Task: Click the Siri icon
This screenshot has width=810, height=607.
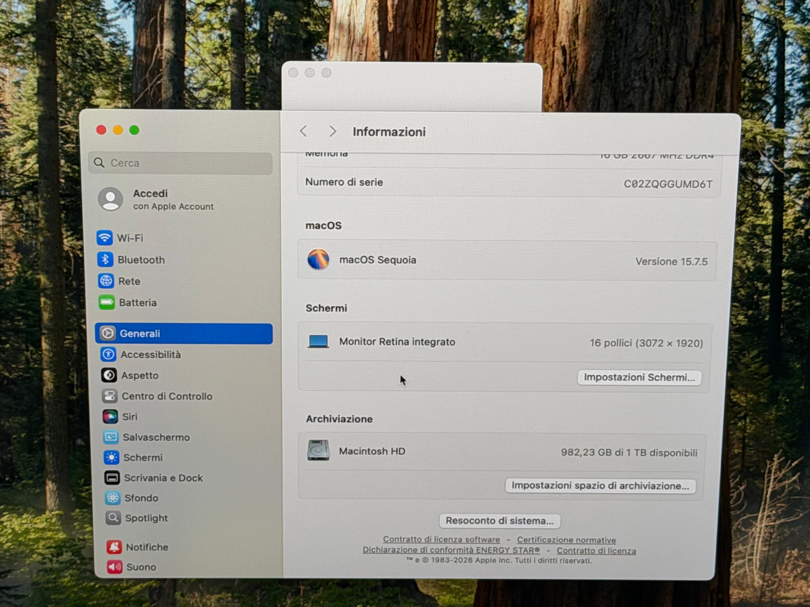Action: (x=110, y=417)
